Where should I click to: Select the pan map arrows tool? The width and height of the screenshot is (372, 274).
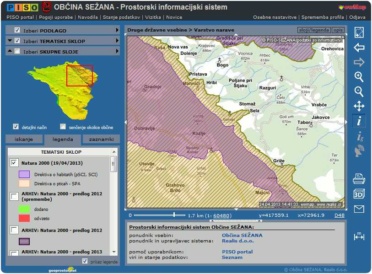pos(359,107)
